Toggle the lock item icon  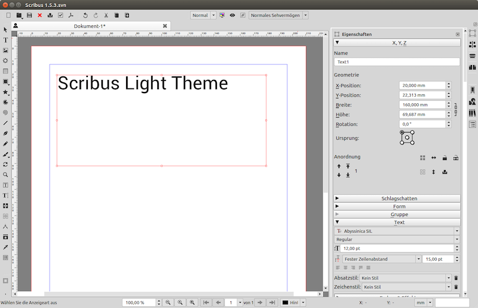pyautogui.click(x=445, y=158)
